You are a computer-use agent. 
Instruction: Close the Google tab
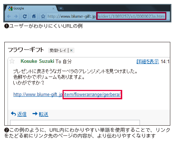tap(53, 9)
